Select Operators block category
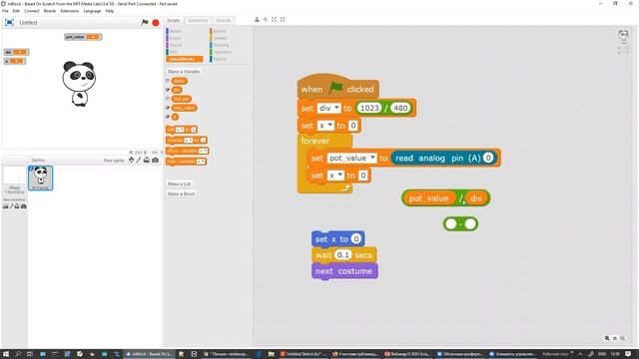 coord(222,52)
